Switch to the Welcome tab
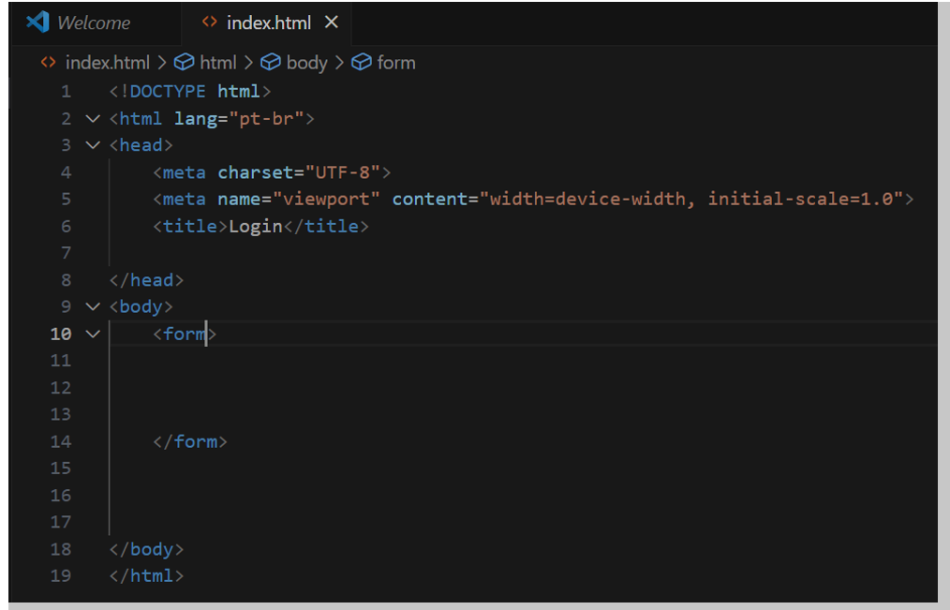This screenshot has height=610, width=950. click(x=94, y=22)
